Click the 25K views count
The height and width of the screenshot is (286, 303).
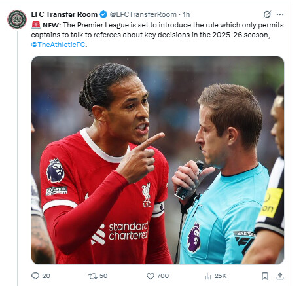[221, 276]
